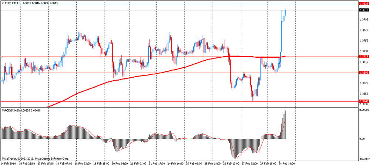Click the tallest MACD histogram bar on 28 Feb

(x=285, y=125)
